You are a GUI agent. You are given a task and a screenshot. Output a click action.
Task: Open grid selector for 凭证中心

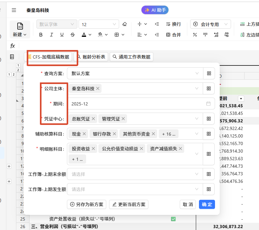coord(209,119)
